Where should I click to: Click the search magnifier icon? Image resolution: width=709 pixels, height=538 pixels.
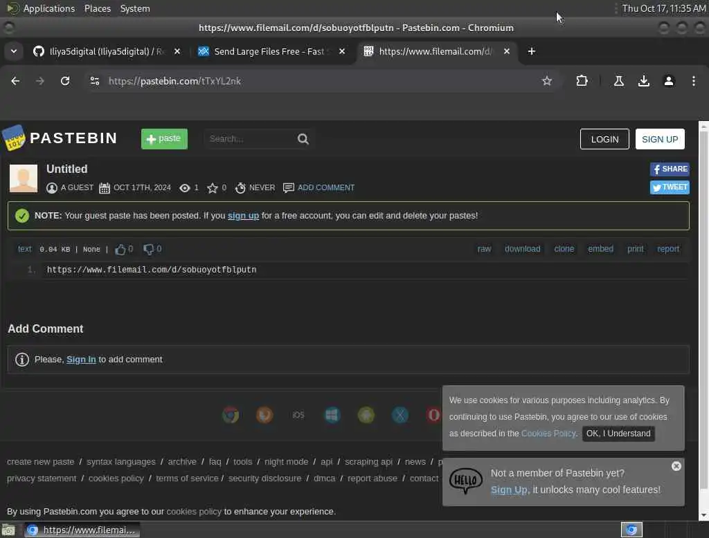pos(303,139)
